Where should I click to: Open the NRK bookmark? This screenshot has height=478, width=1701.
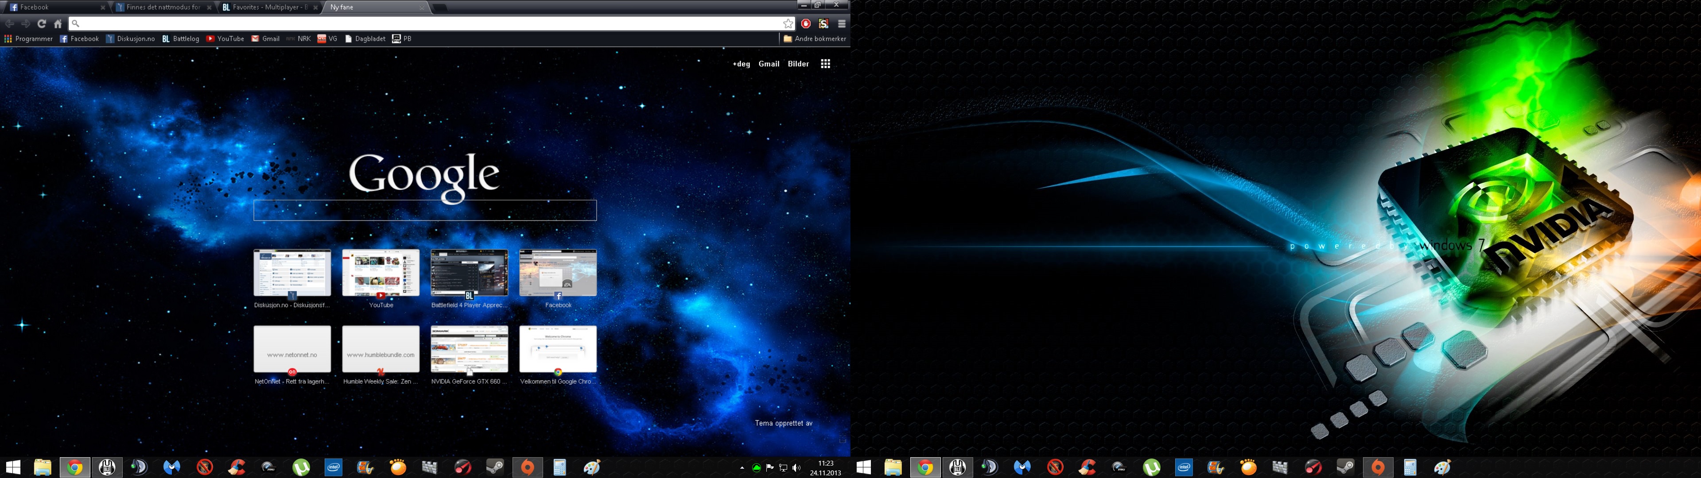pos(299,39)
